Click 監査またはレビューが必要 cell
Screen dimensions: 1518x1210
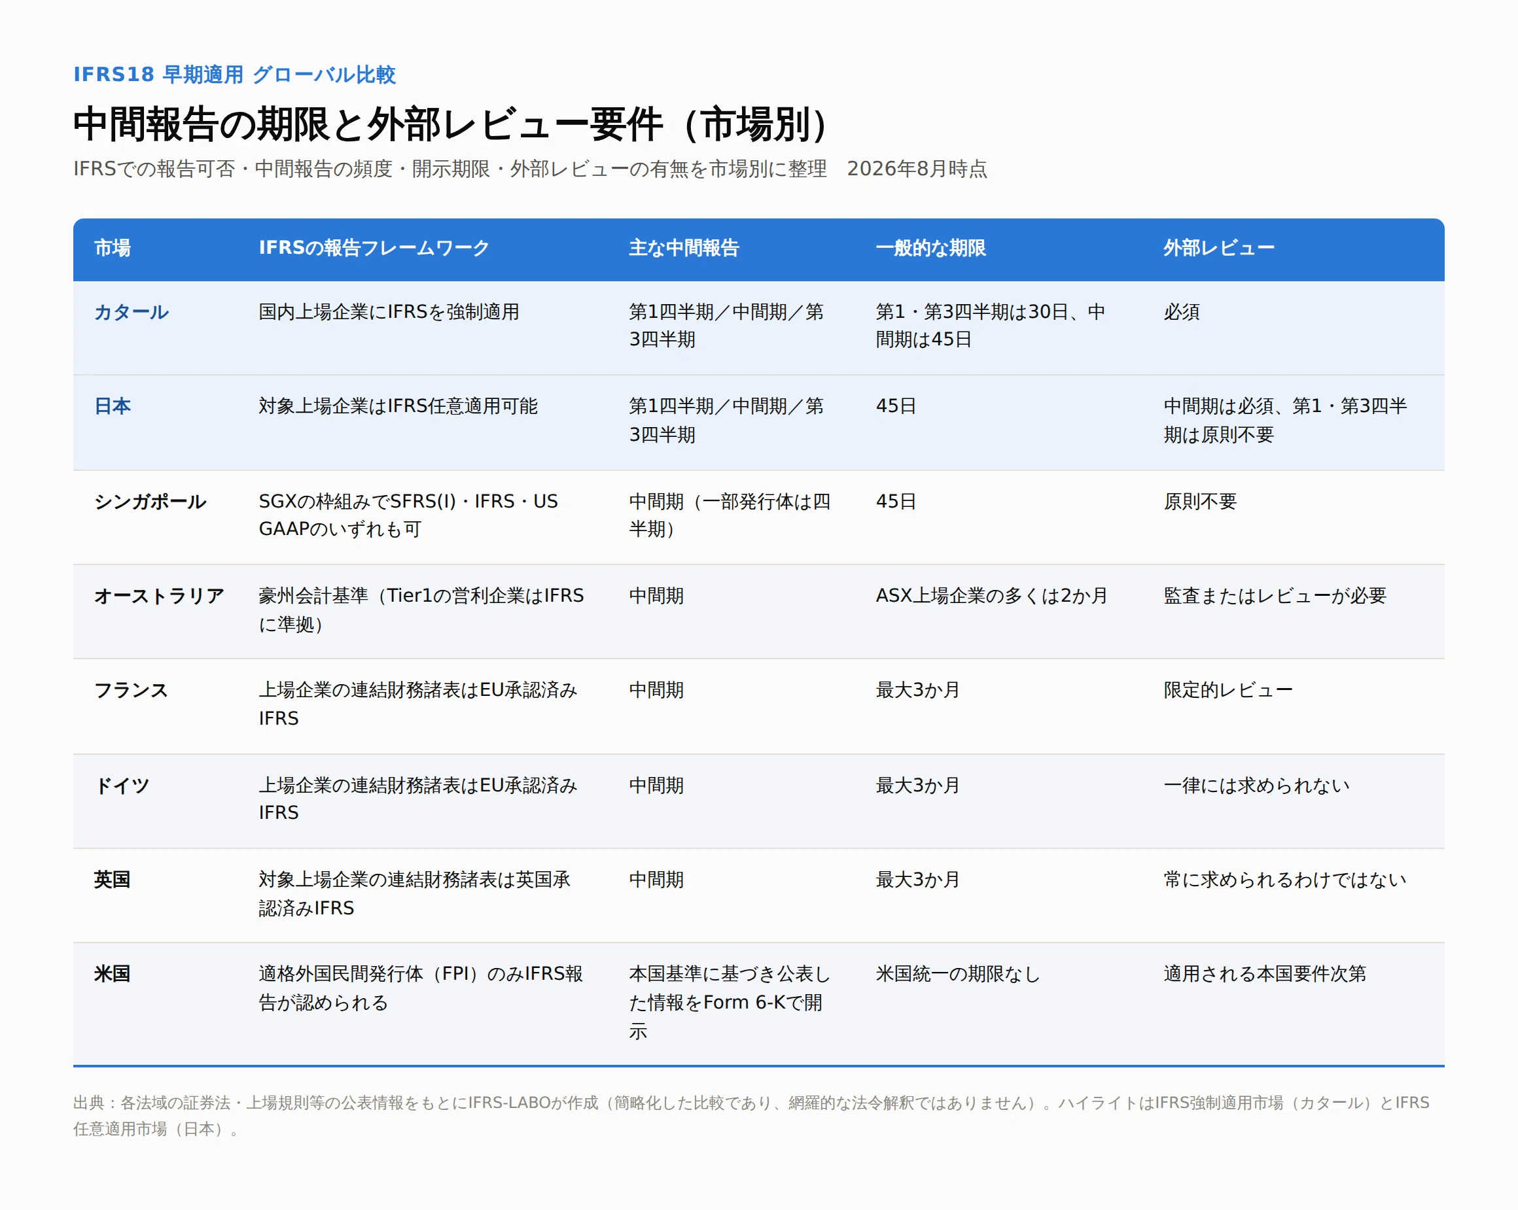point(1275,595)
